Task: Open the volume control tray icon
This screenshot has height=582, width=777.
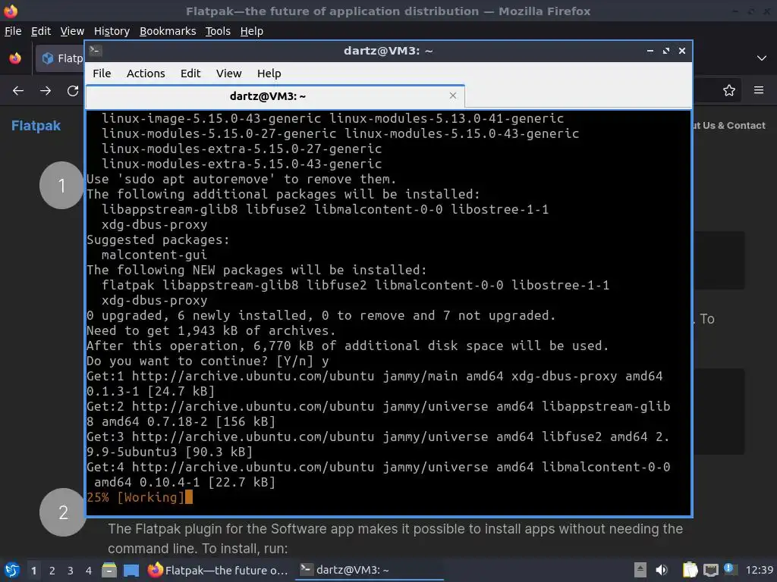Action: tap(662, 570)
